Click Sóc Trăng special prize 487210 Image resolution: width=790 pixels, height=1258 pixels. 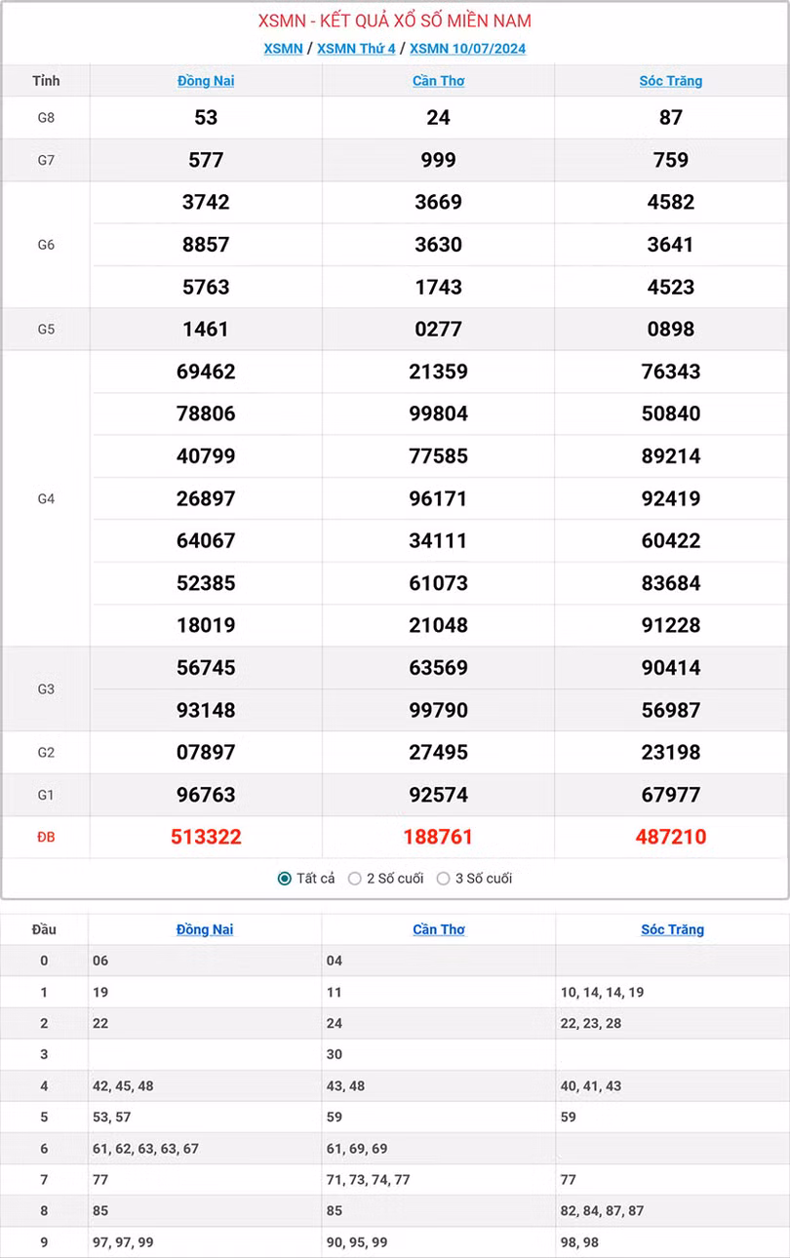pyautogui.click(x=671, y=837)
